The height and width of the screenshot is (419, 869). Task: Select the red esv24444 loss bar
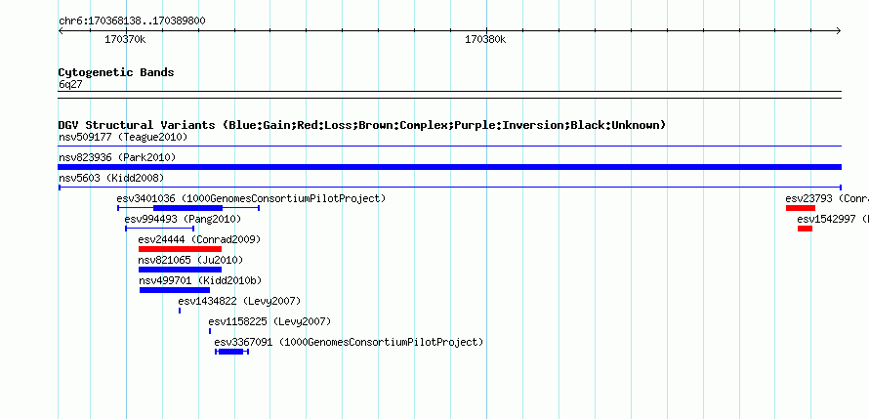pos(180,249)
